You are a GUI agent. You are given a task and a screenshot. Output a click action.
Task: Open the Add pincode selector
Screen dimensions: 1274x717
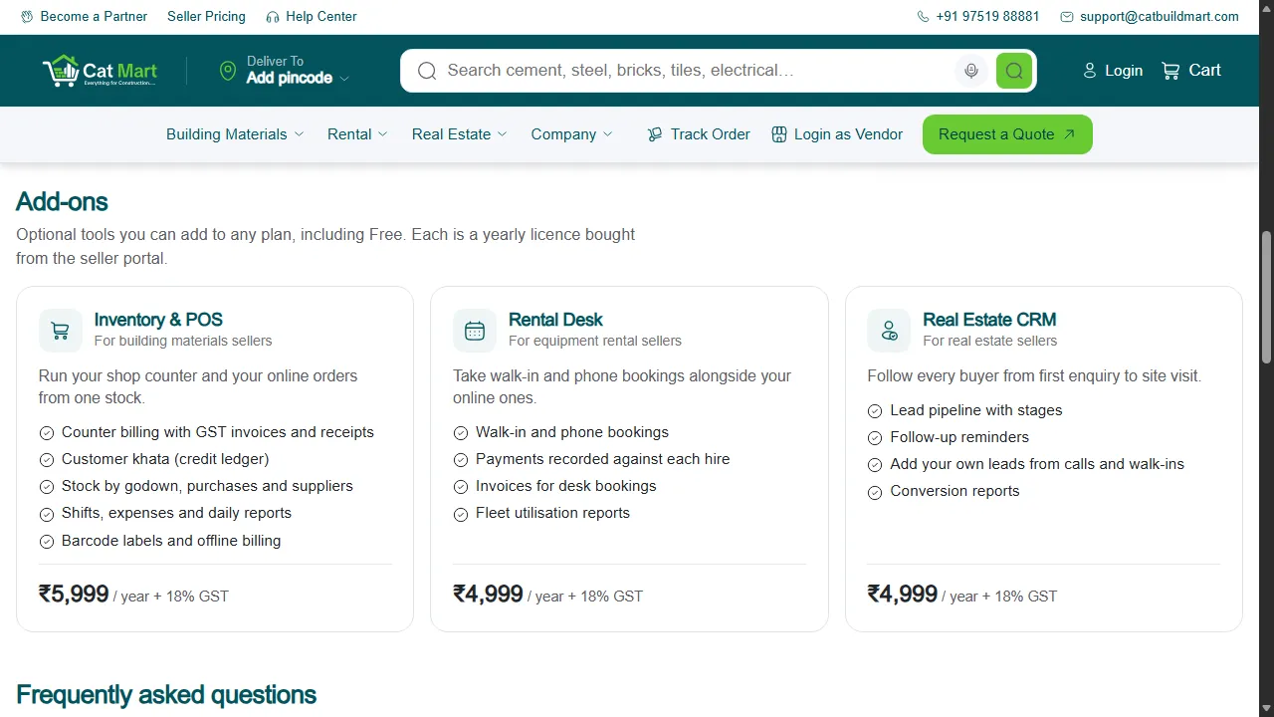coord(298,78)
